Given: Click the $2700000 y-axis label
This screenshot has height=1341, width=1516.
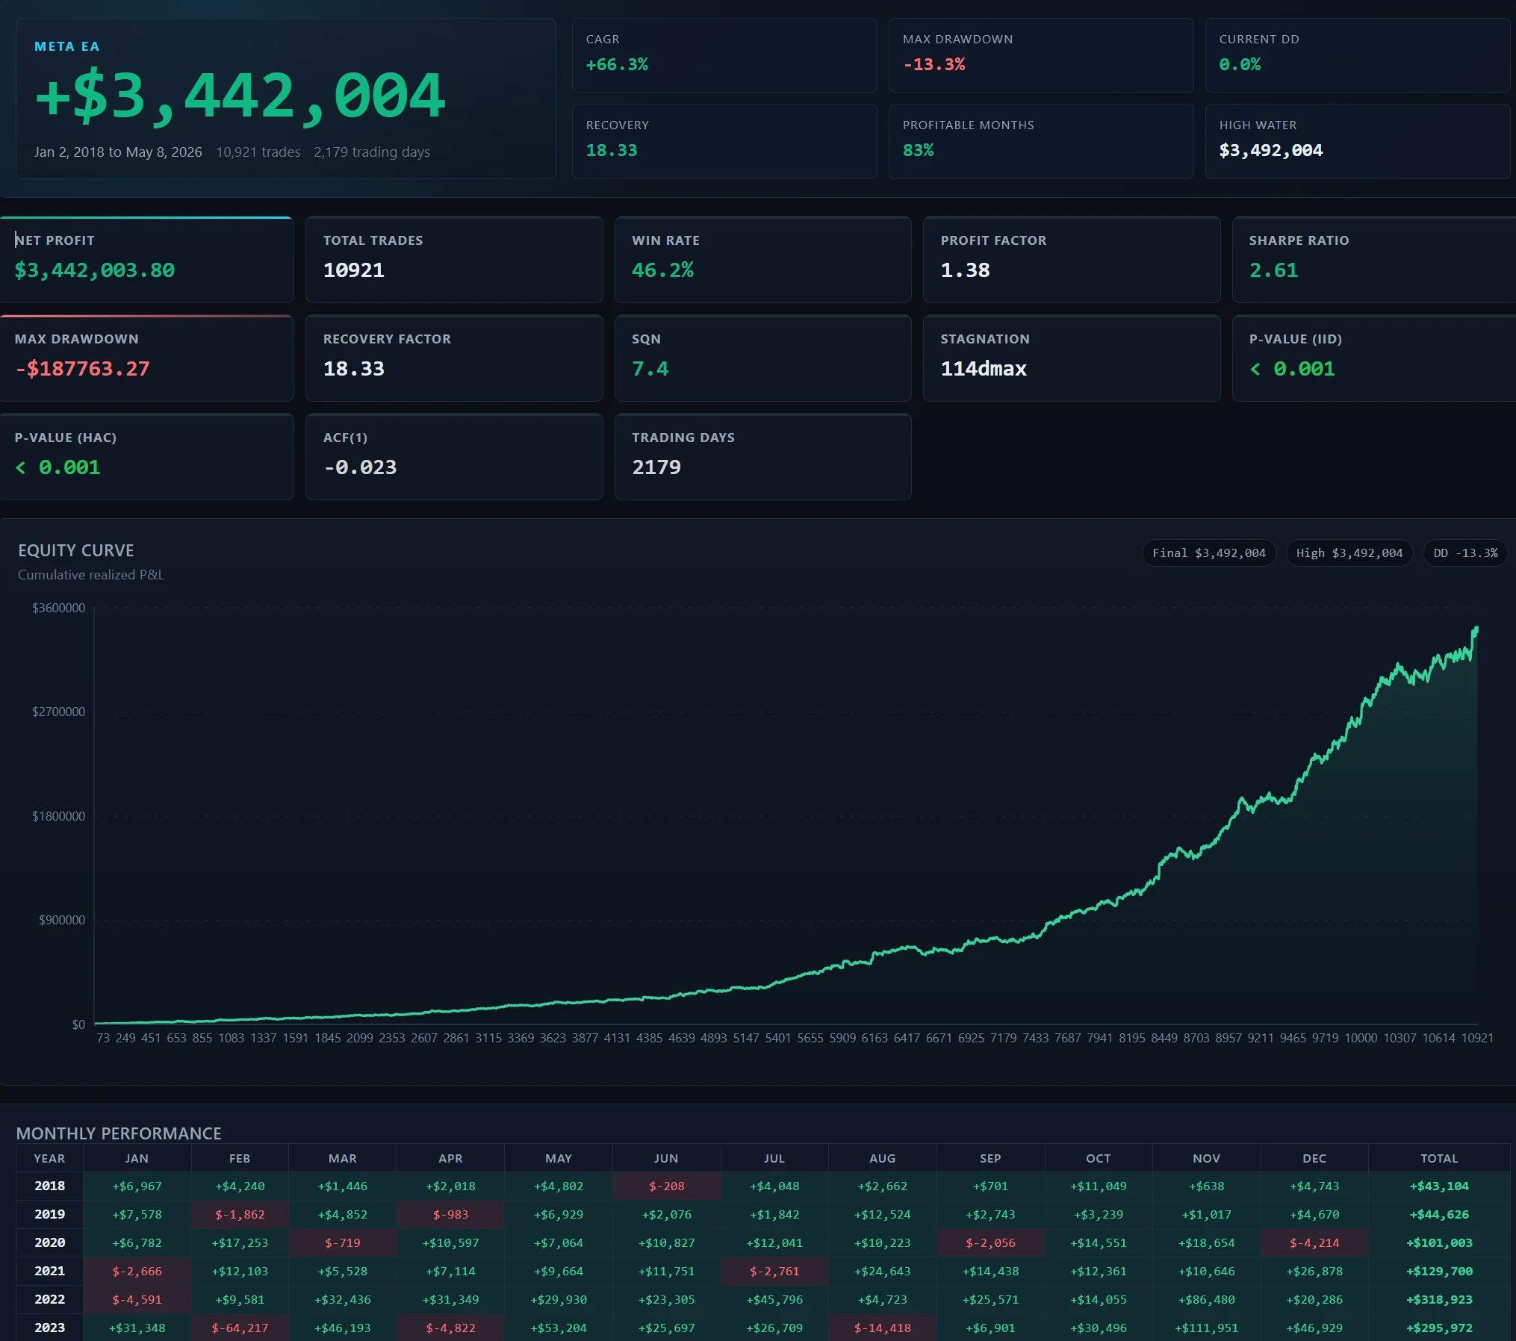Looking at the screenshot, I should click(x=58, y=712).
